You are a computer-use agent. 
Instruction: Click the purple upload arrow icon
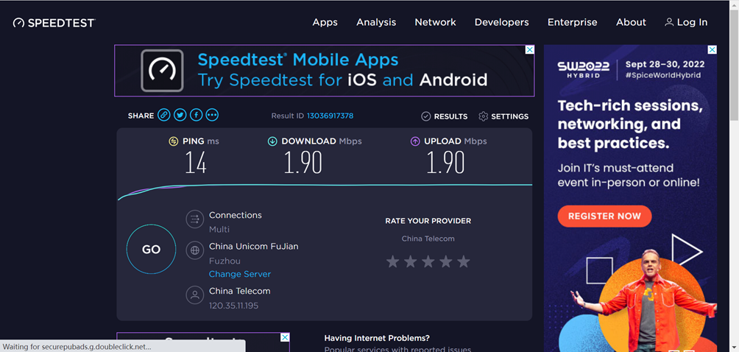pyautogui.click(x=415, y=141)
